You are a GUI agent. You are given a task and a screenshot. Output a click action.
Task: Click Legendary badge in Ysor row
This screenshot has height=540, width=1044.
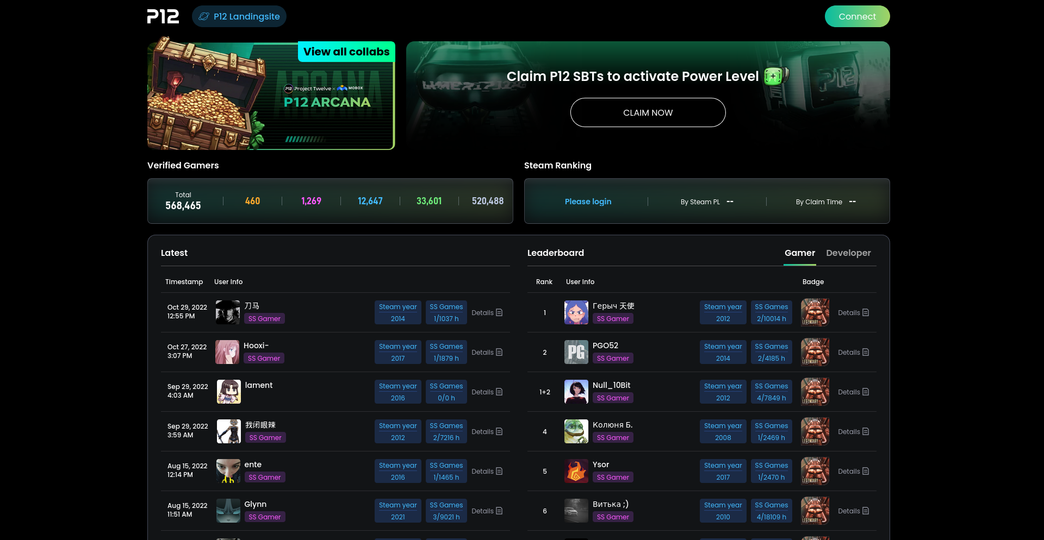pos(815,471)
